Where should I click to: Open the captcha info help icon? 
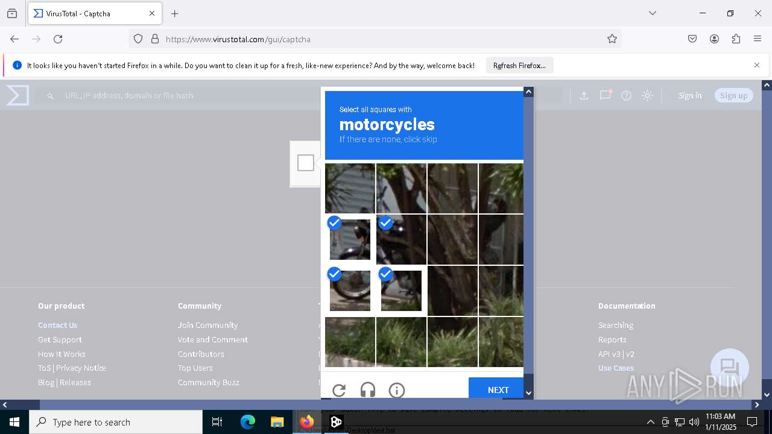click(x=397, y=390)
